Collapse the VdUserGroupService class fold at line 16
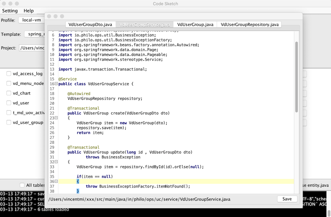Image resolution: width=331 pixels, height=217 pixels. (x=56, y=84)
